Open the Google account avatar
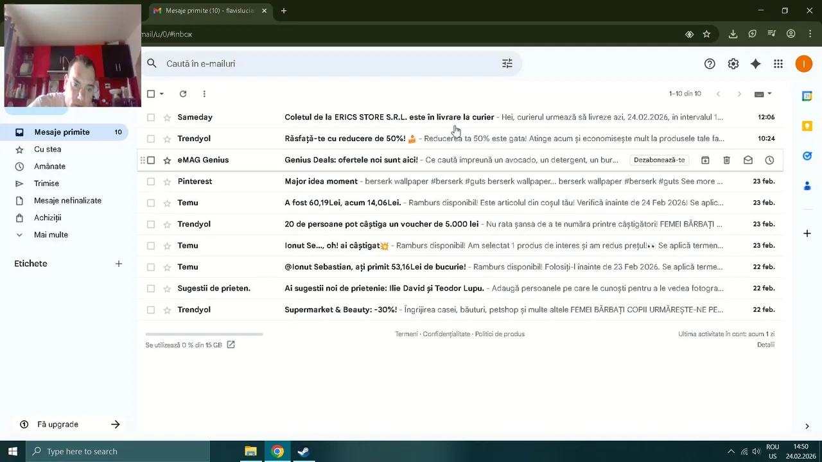The width and height of the screenshot is (822, 462). [803, 64]
